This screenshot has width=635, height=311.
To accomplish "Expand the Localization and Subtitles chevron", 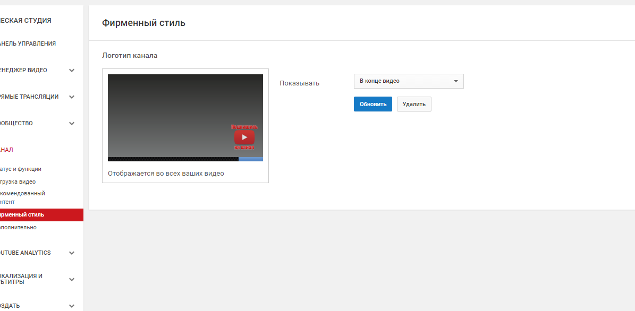I will tap(72, 279).
